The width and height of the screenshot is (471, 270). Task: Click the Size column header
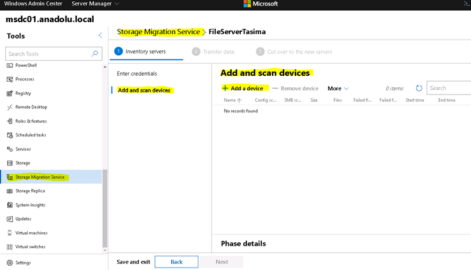pos(314,100)
